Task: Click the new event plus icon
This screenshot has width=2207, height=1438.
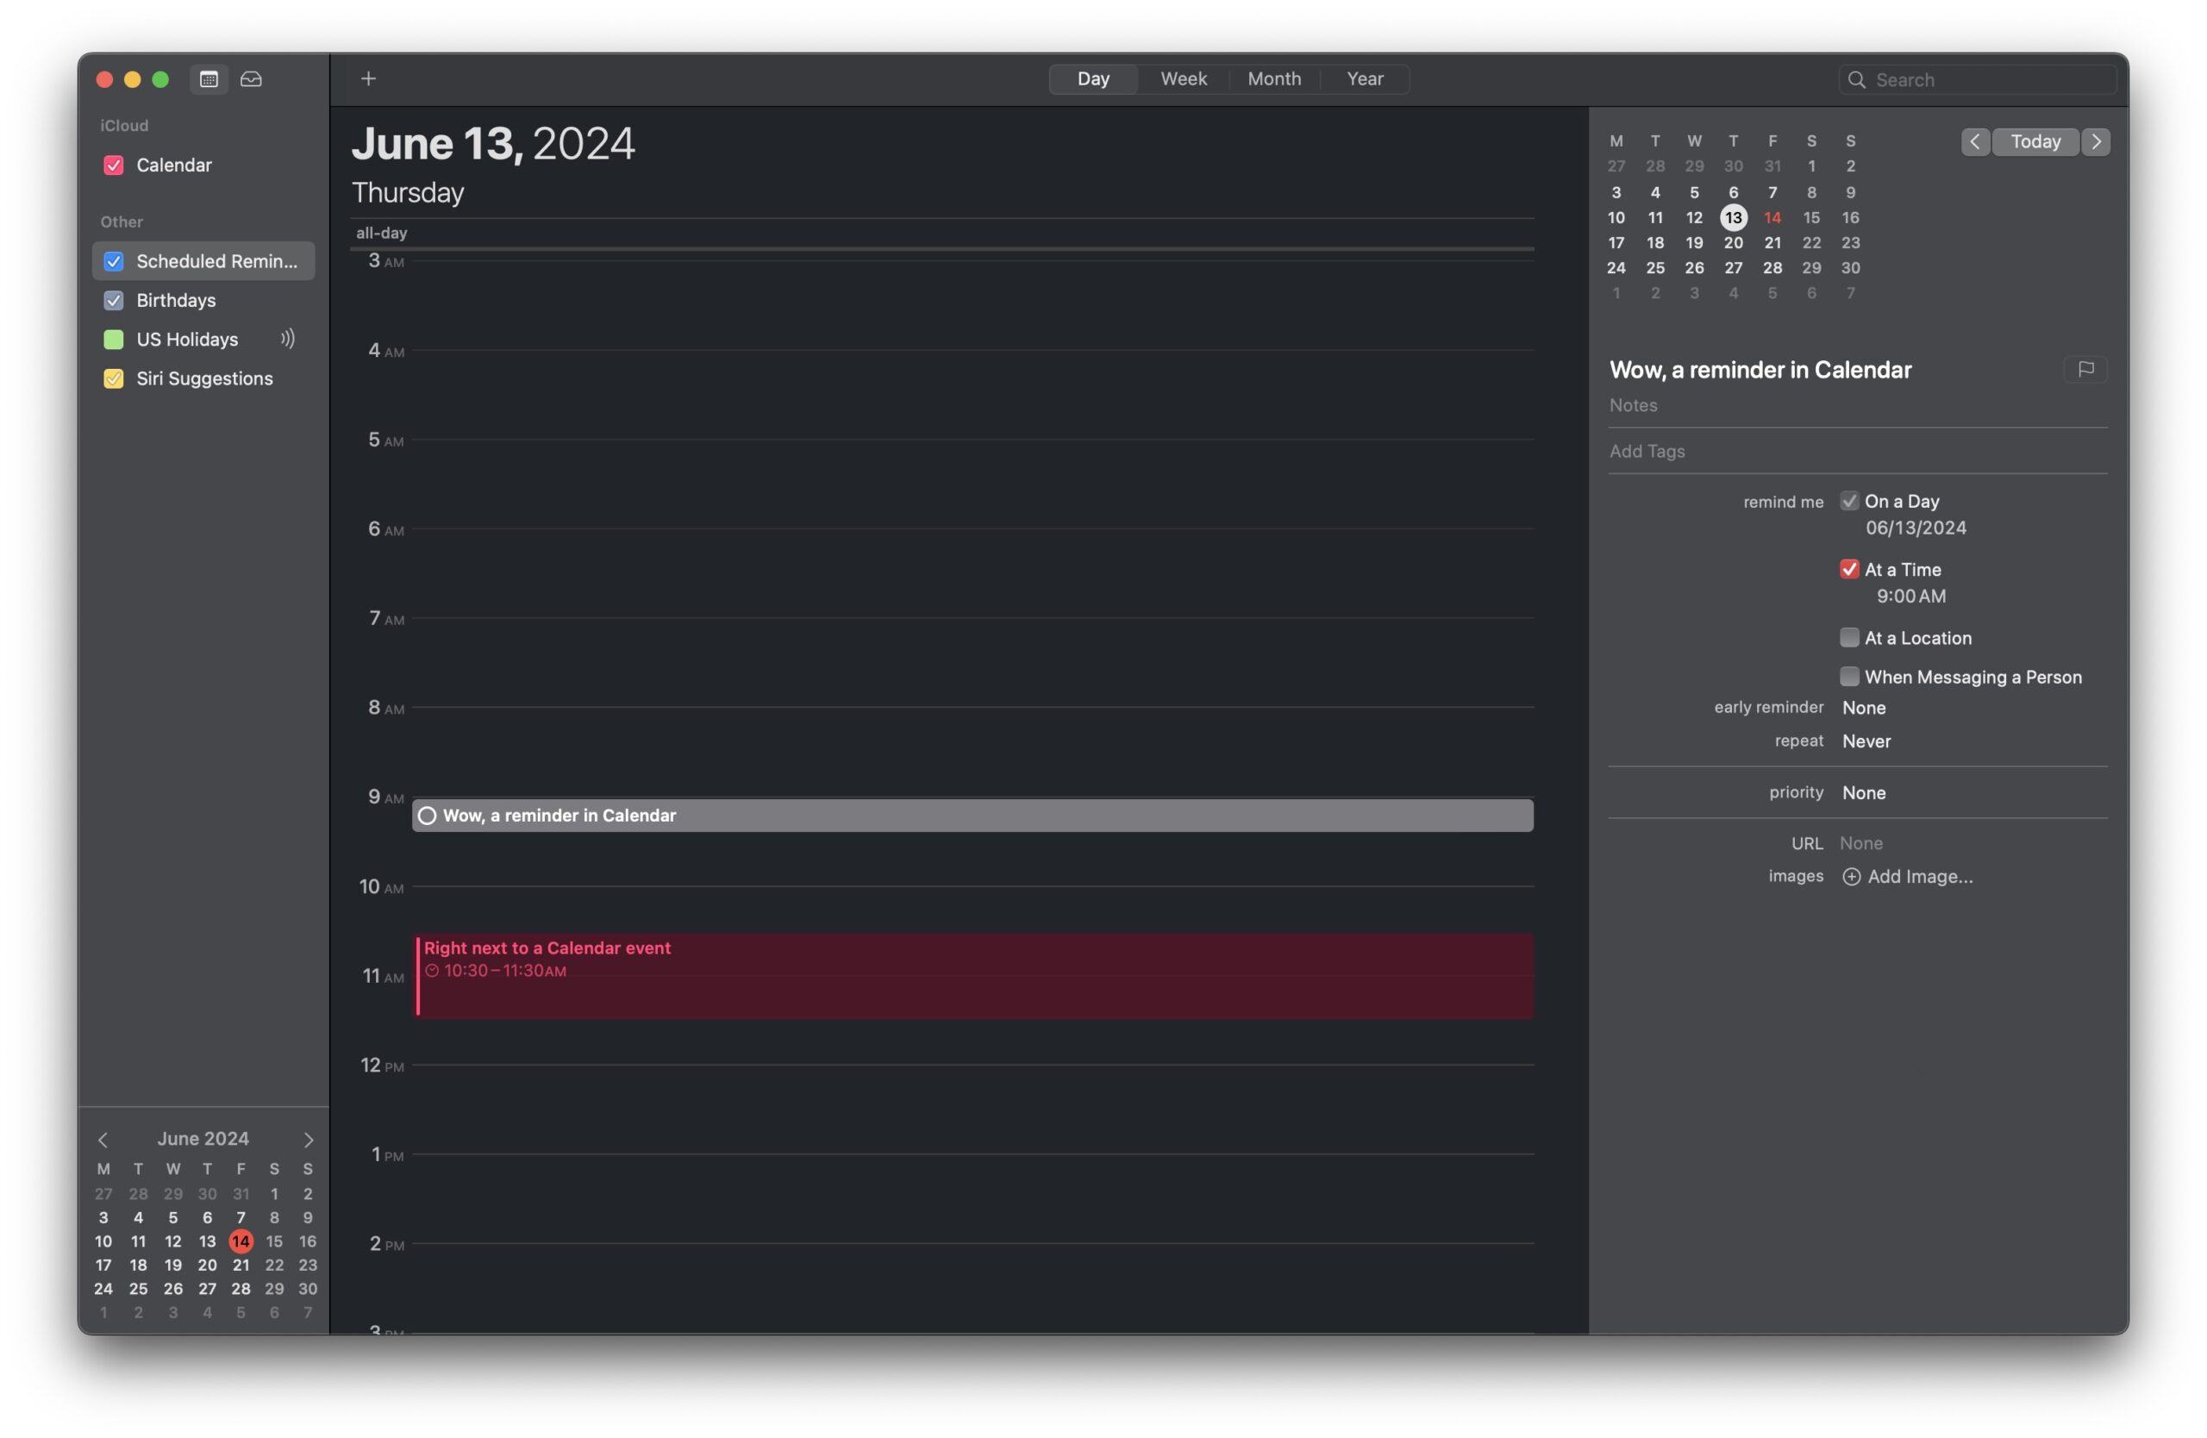Action: (368, 78)
